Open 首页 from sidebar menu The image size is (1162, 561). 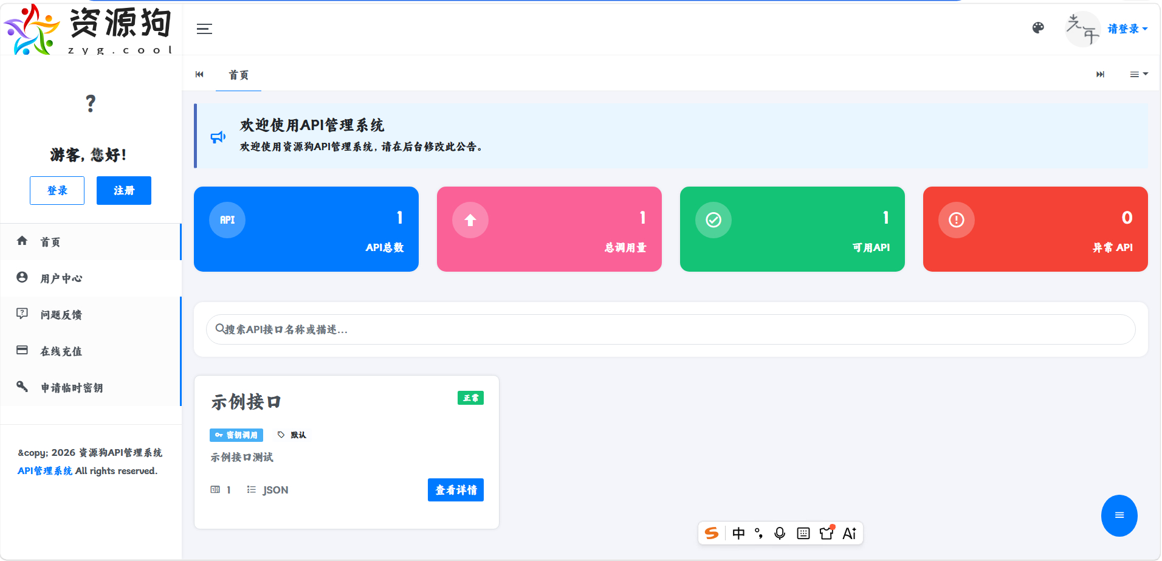[x=91, y=242]
